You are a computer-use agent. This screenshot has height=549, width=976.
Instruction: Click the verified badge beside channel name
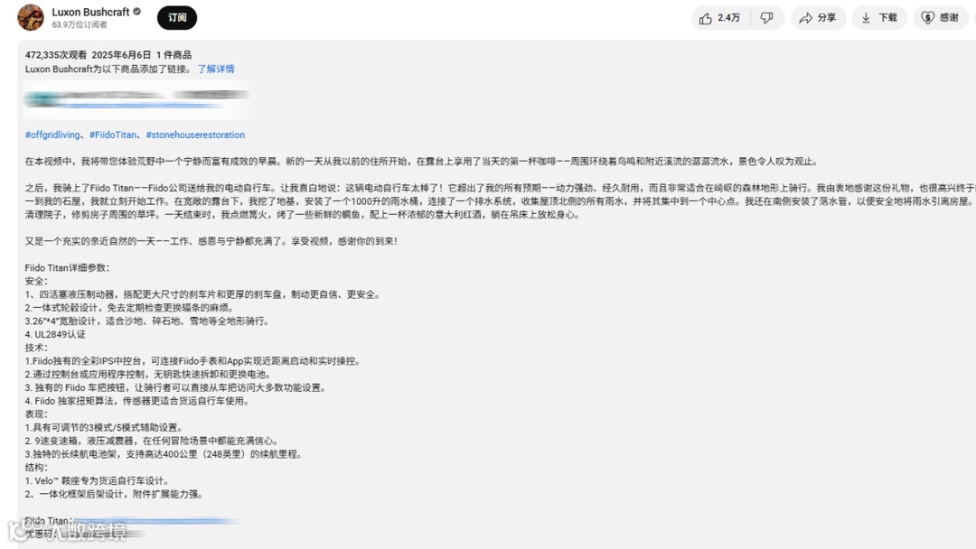tap(137, 12)
